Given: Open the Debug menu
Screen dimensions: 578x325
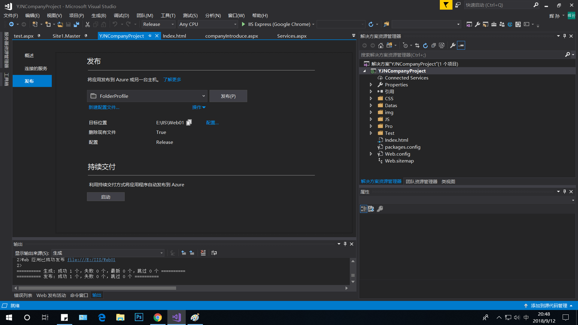Looking at the screenshot, I should coord(121,16).
